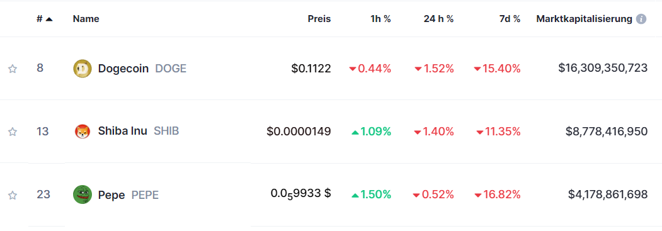
Task: Click the Dogecoin coin logo icon
Action: pyautogui.click(x=83, y=68)
